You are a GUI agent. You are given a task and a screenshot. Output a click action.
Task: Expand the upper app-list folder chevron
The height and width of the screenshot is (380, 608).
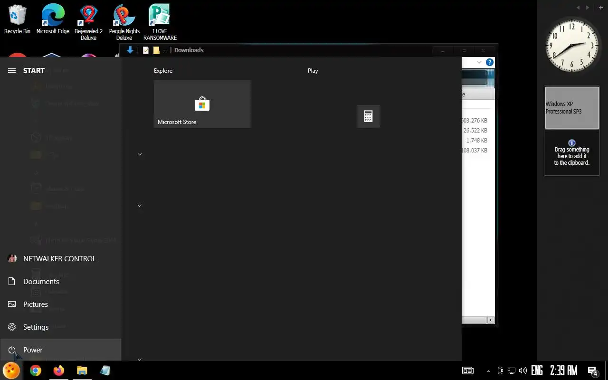tap(140, 154)
